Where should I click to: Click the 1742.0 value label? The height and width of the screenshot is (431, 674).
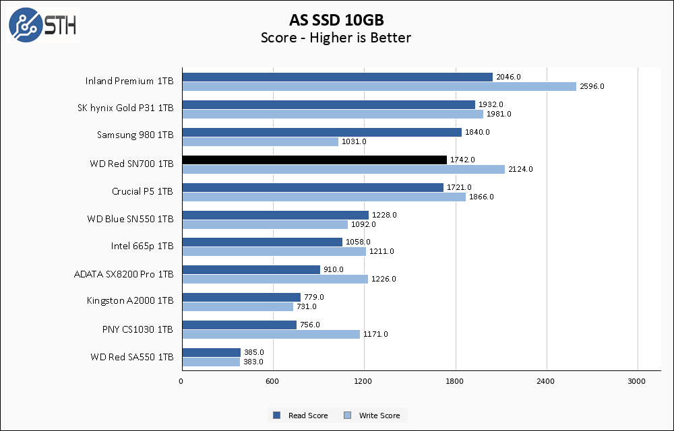tap(462, 160)
